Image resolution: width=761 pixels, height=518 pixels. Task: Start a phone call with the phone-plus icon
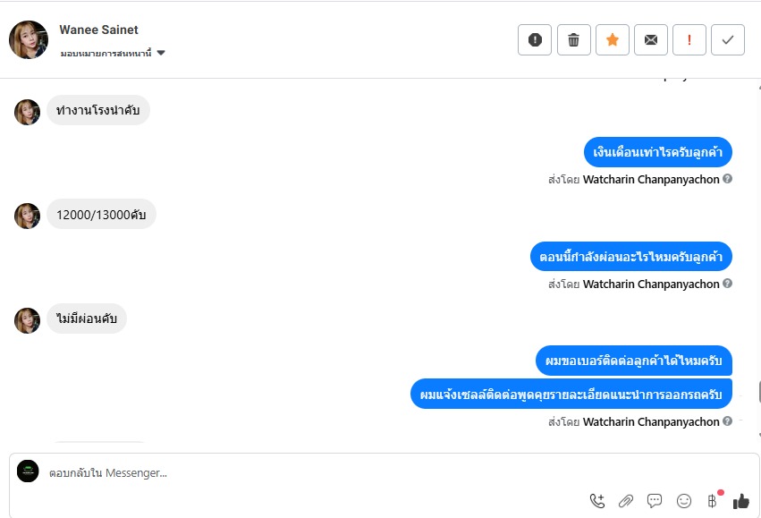coord(597,500)
